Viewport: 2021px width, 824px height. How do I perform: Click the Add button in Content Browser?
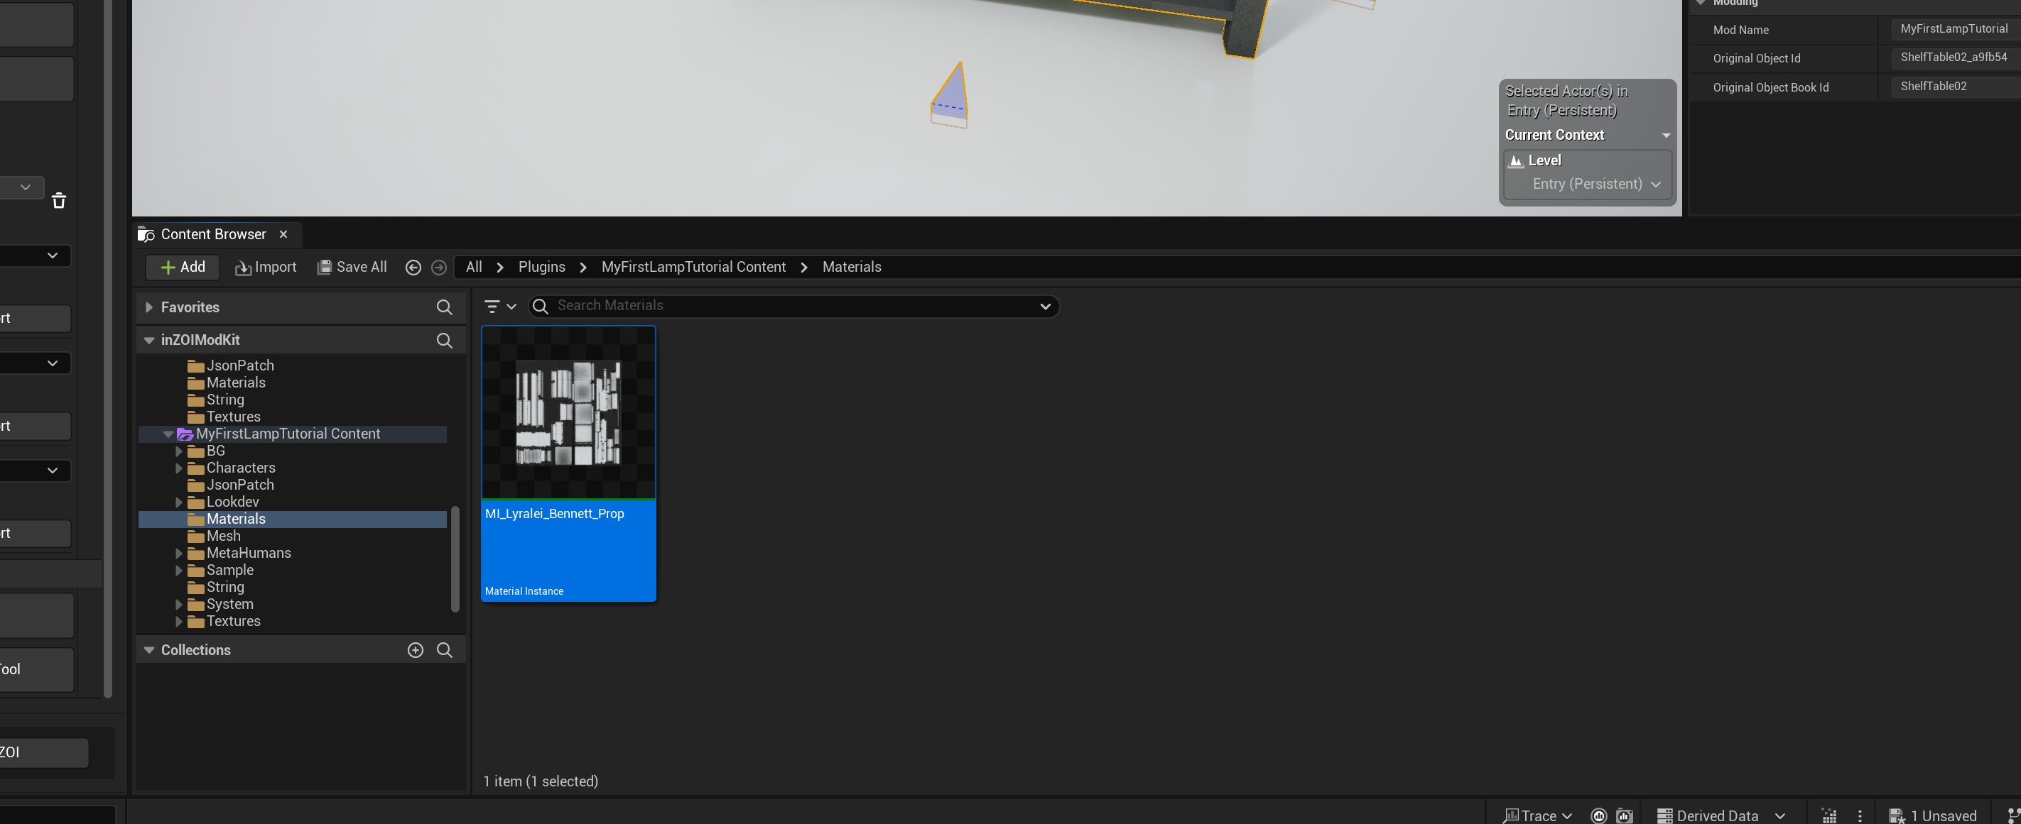tap(183, 268)
